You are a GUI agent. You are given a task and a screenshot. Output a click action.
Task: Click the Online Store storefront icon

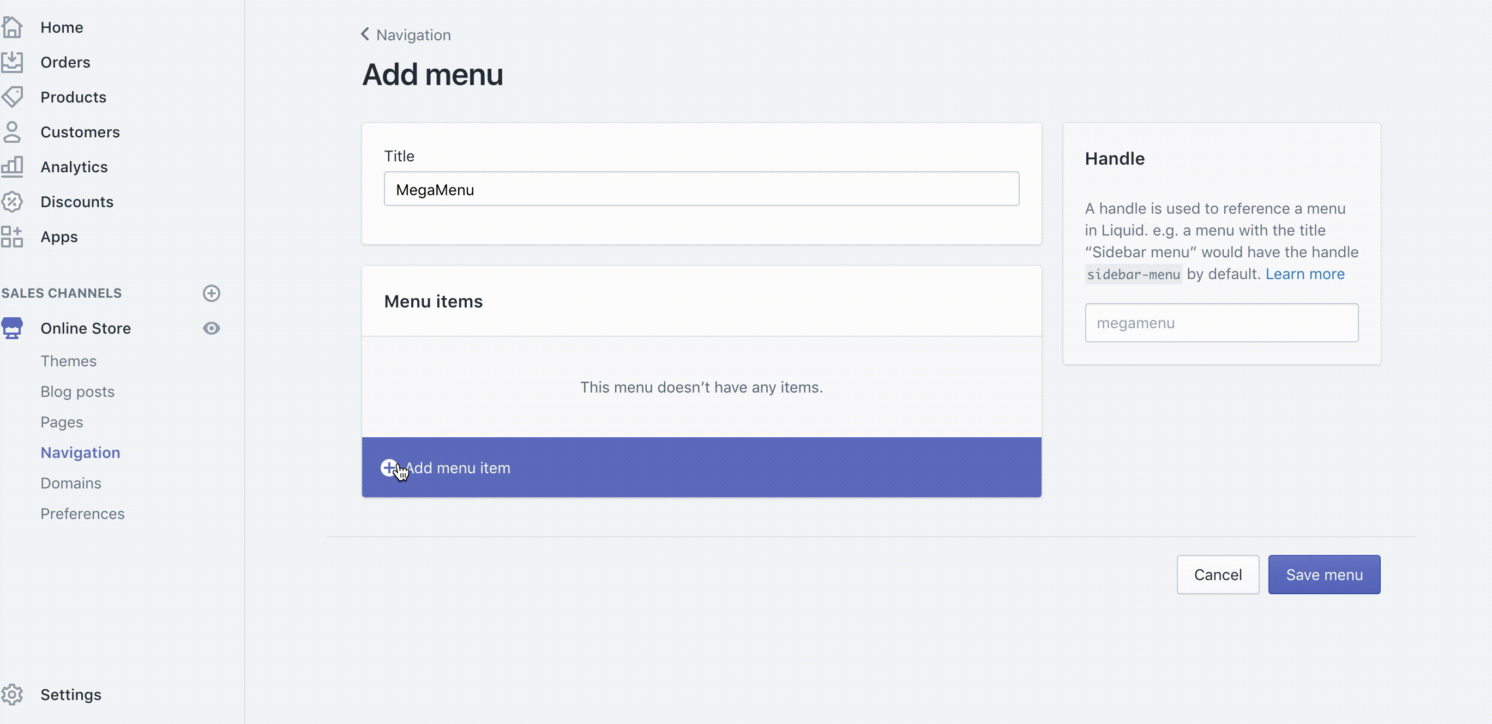[x=11, y=328]
